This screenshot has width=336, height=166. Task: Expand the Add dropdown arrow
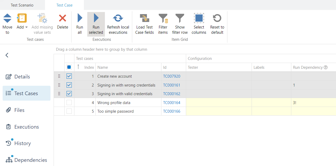(27, 27)
